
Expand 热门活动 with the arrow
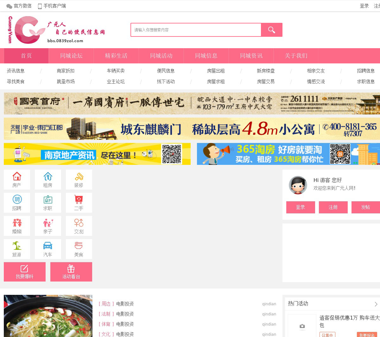pos(376,304)
